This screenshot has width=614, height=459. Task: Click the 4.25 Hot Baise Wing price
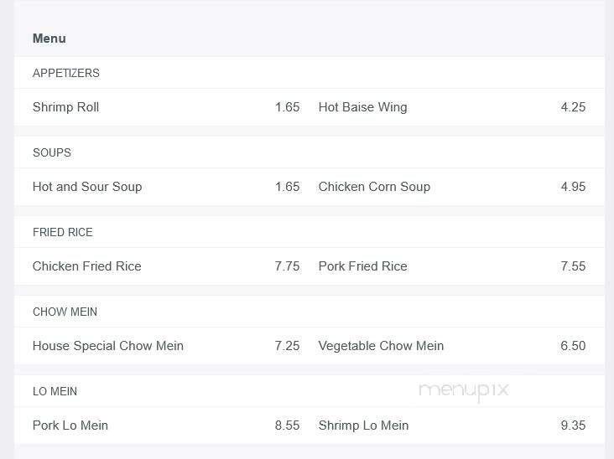click(573, 107)
